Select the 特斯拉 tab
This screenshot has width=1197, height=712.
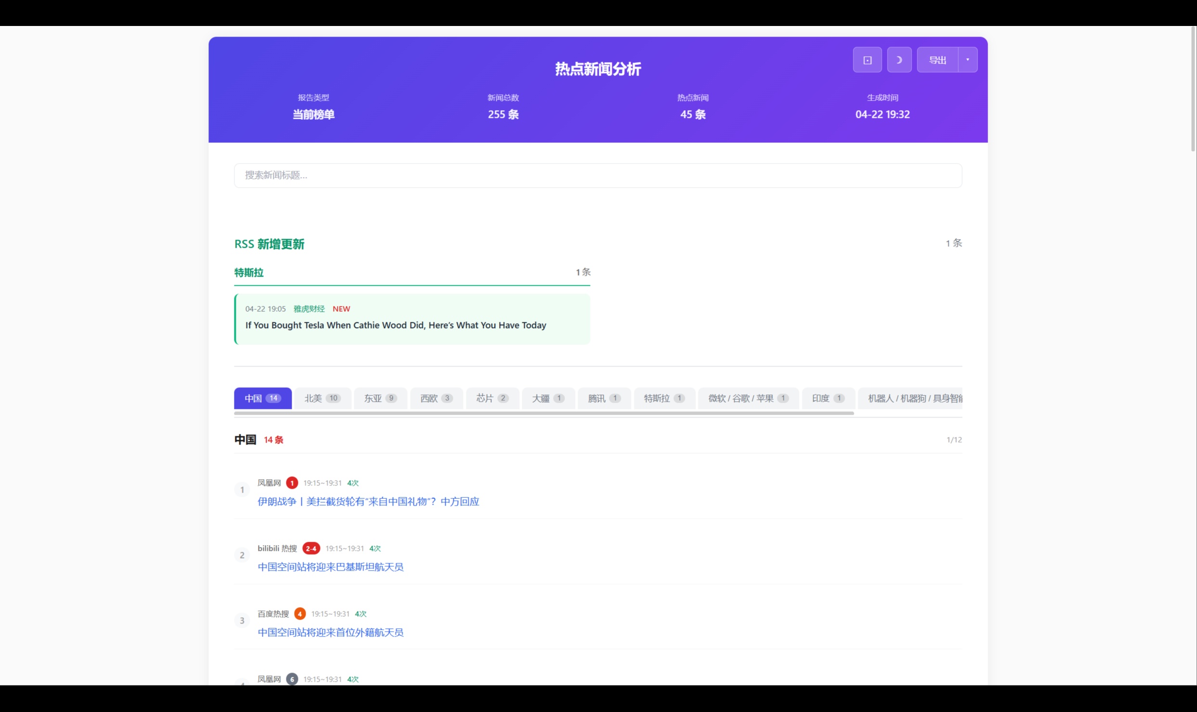click(x=664, y=398)
